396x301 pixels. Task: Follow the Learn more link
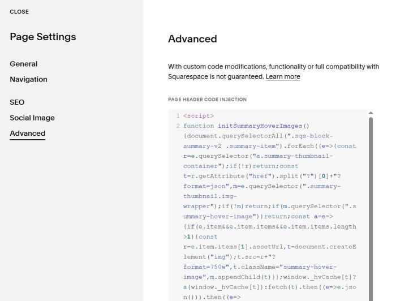(283, 77)
